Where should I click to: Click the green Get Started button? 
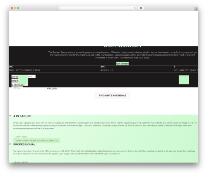123,64
